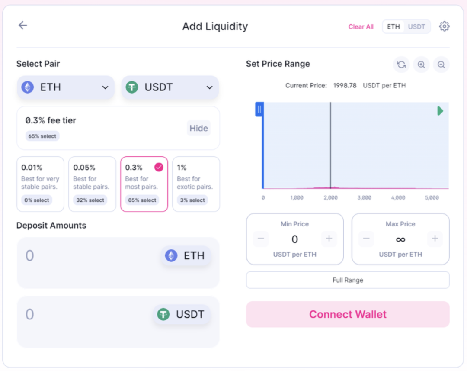Hide the fee tier options
The width and height of the screenshot is (467, 371).
(x=198, y=128)
